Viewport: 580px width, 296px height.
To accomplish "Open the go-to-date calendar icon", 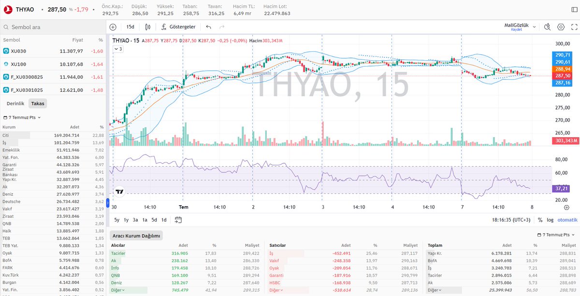I will [x=178, y=220].
